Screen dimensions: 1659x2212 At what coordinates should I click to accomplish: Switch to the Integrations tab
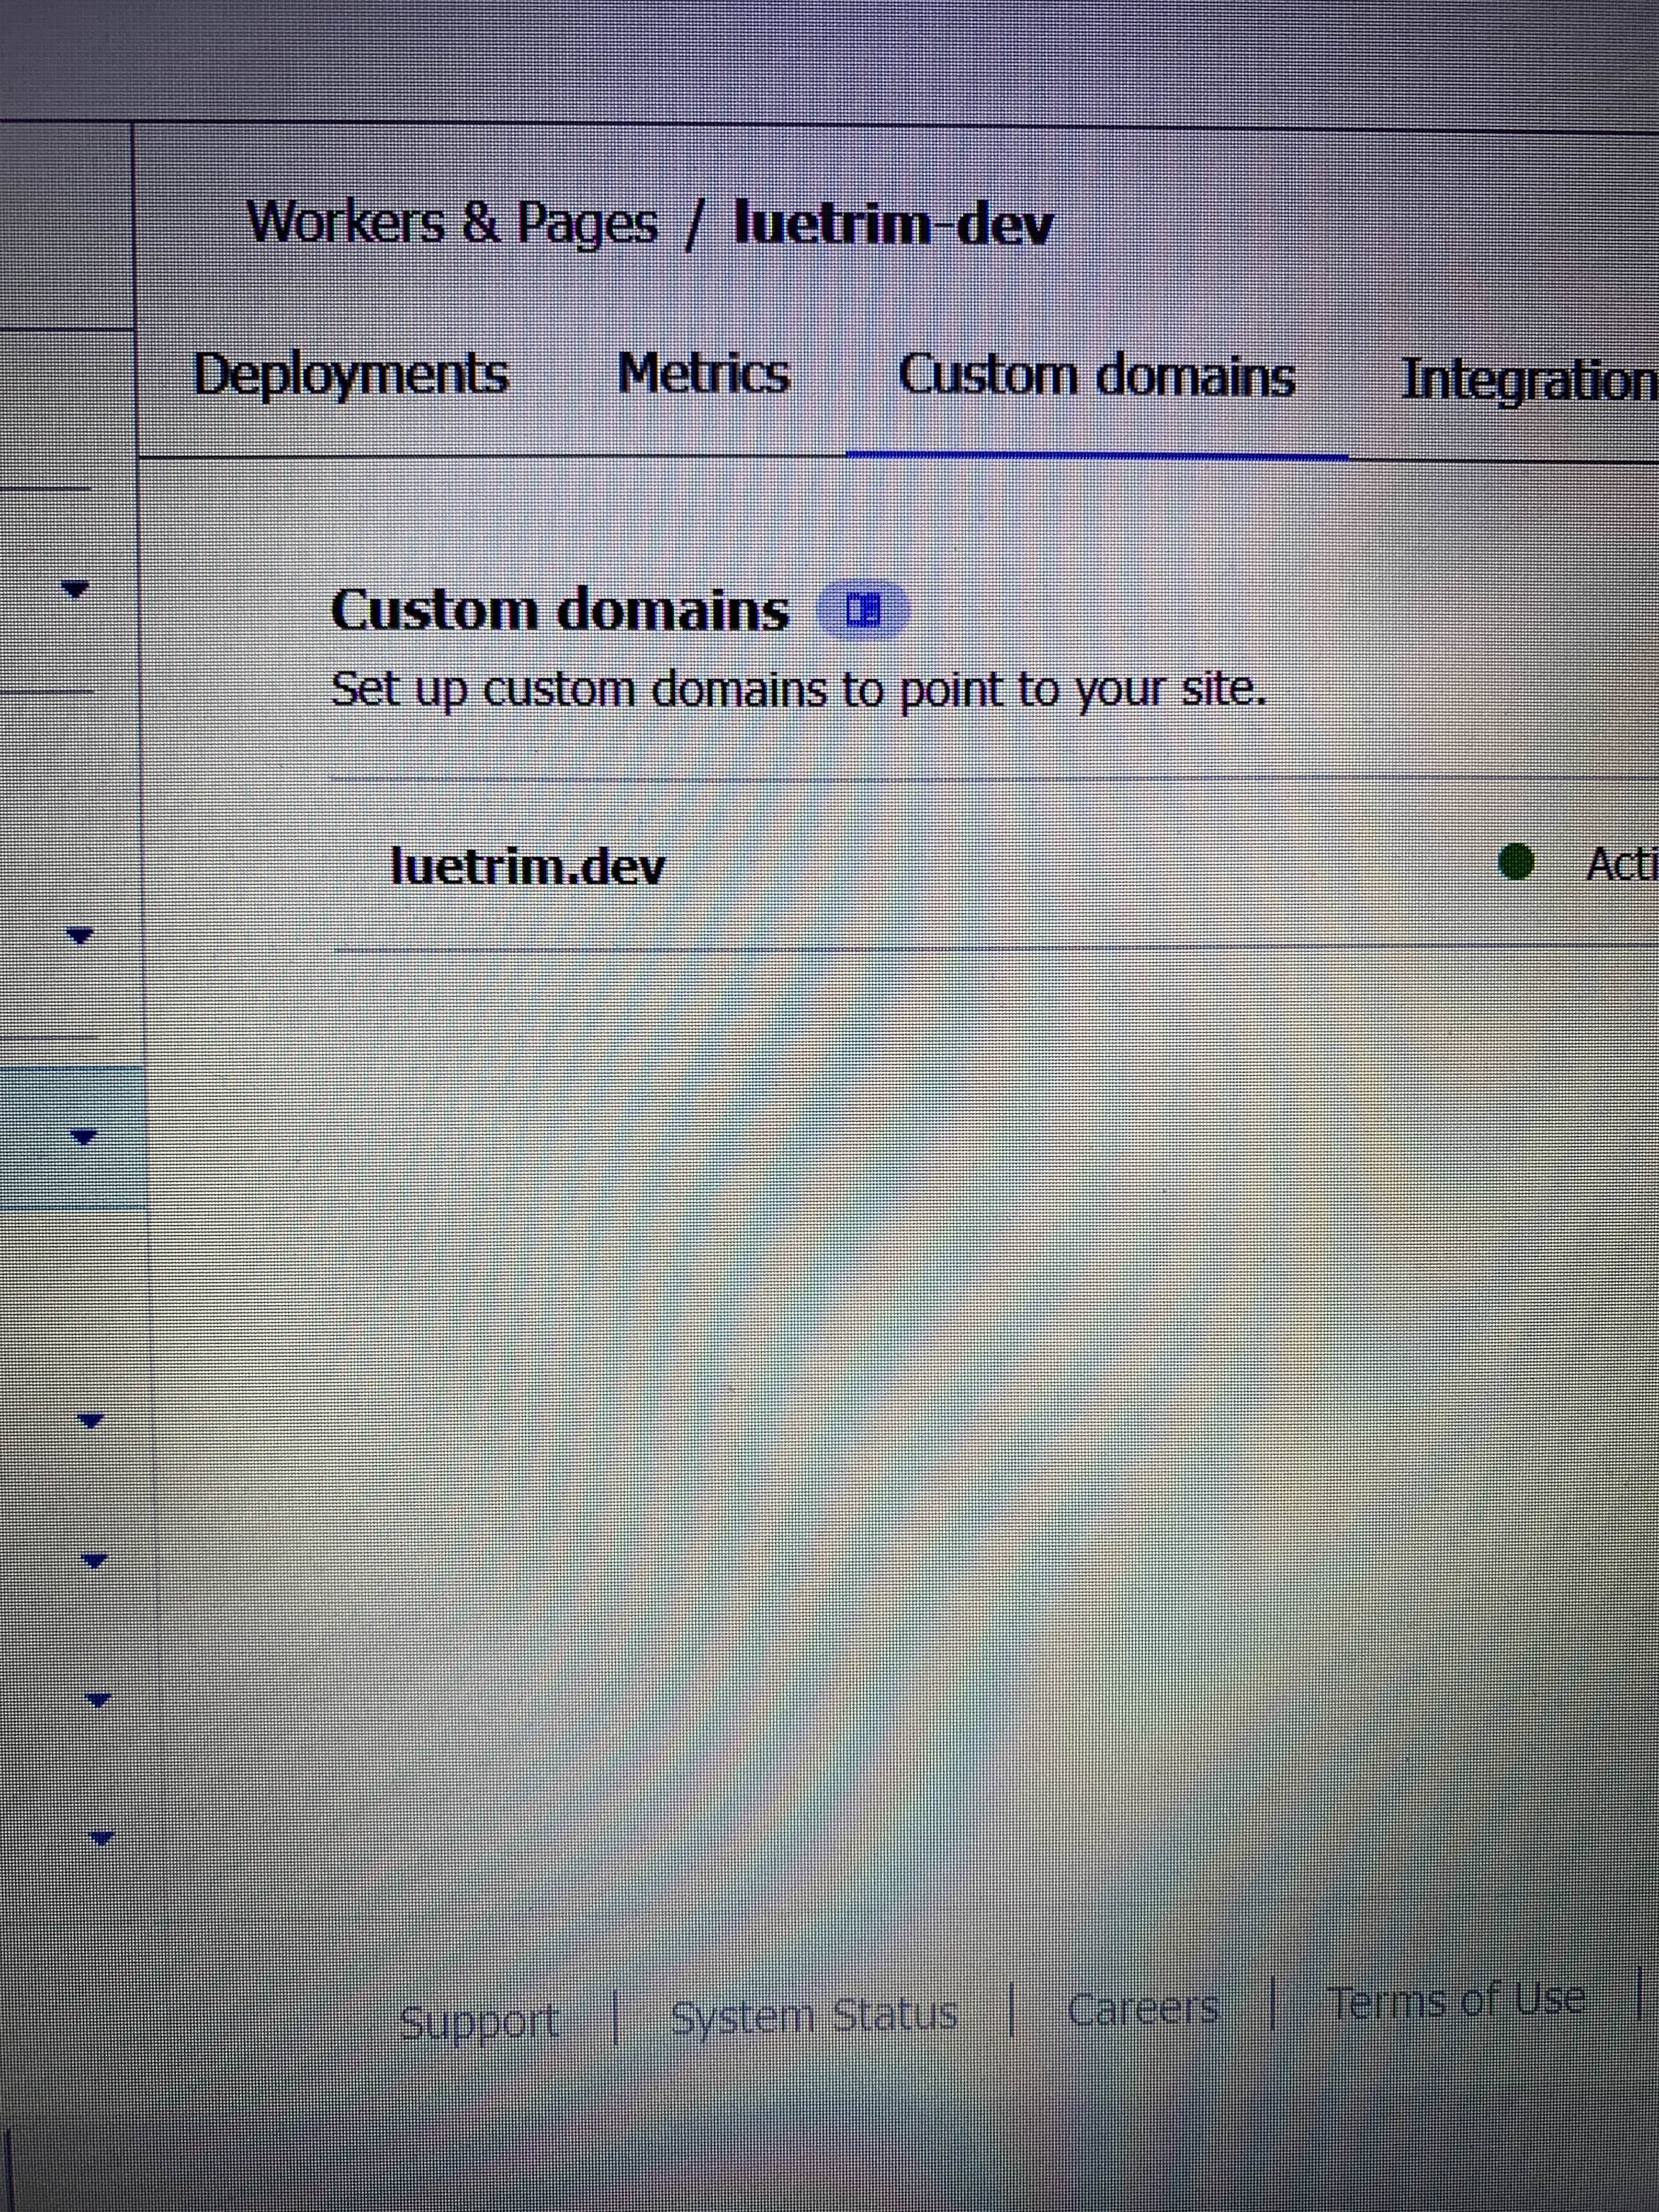tap(1528, 381)
